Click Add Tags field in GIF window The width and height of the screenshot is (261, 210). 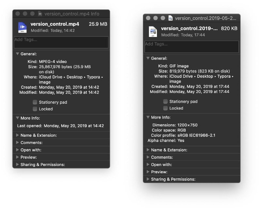(192, 46)
